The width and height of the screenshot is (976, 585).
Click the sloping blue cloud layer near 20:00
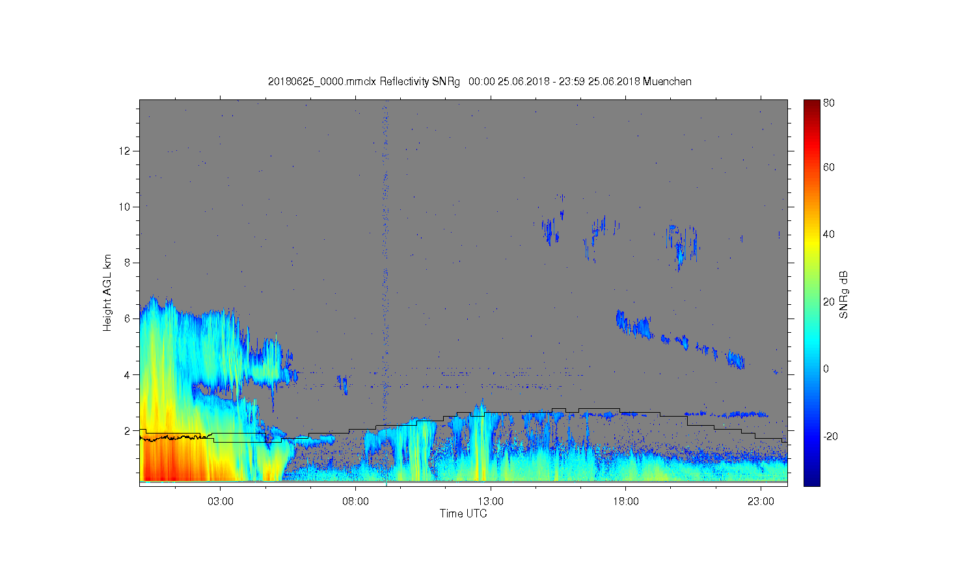[x=680, y=340]
